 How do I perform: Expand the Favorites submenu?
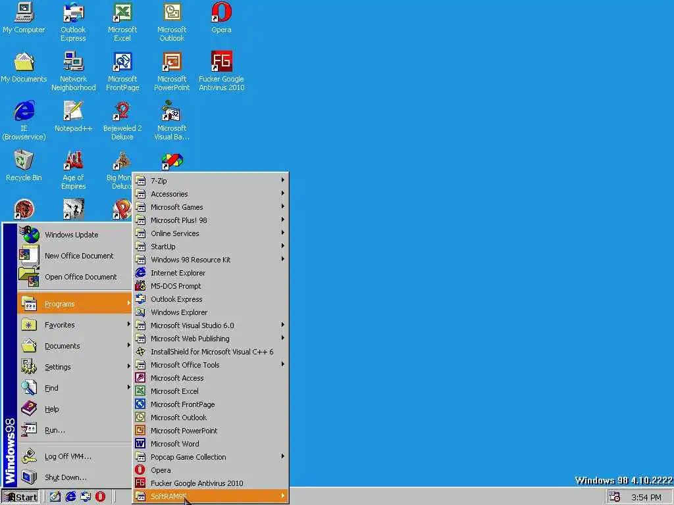tap(74, 325)
